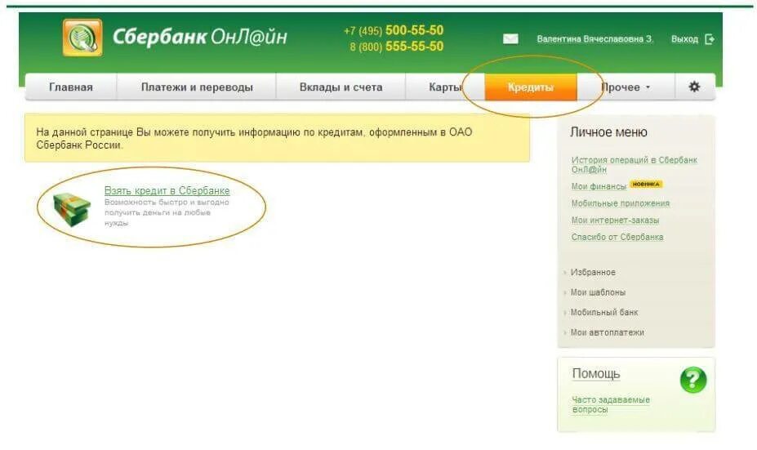Open the Карты tab
Viewport: 757px width, 450px height.
click(445, 87)
